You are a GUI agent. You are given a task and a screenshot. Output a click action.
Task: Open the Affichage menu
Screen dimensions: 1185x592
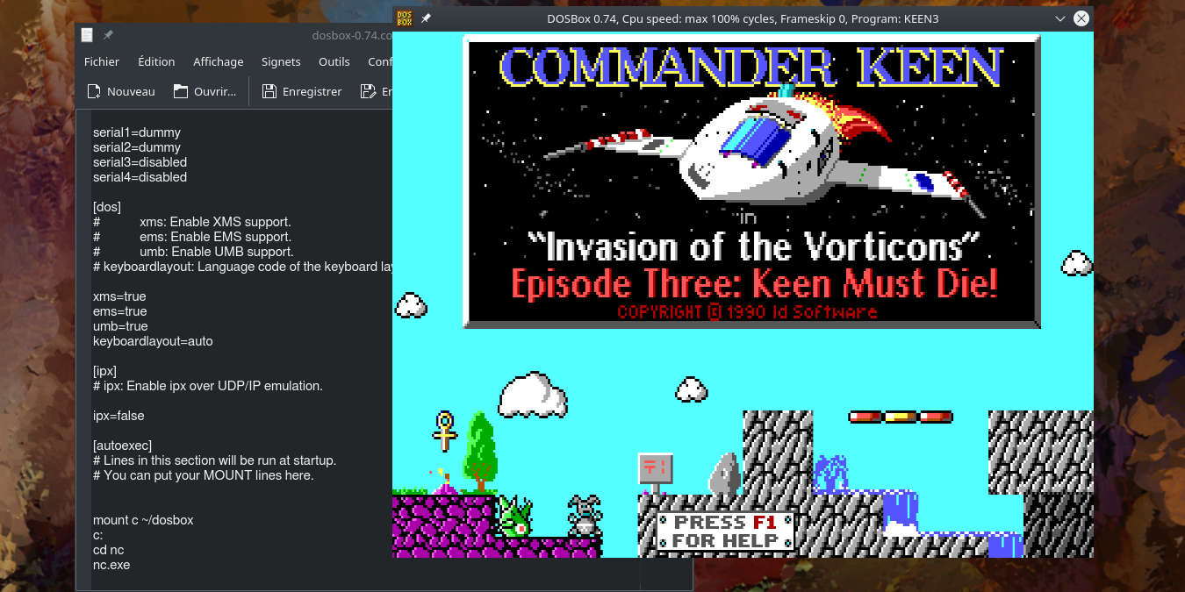218,61
